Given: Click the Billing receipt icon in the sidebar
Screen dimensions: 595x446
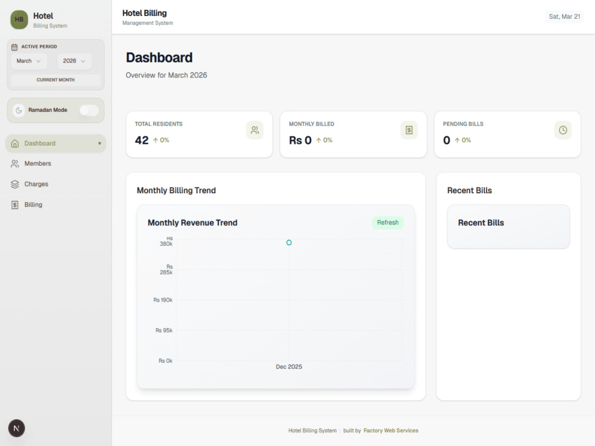Looking at the screenshot, I should [x=15, y=205].
